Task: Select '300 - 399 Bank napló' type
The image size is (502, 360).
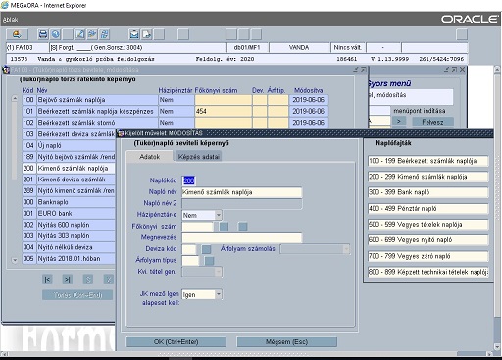Action: pyautogui.click(x=428, y=192)
